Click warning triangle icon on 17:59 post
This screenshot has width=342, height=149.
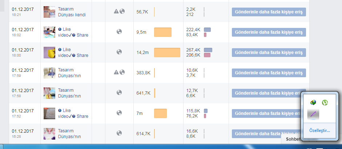coord(116,72)
